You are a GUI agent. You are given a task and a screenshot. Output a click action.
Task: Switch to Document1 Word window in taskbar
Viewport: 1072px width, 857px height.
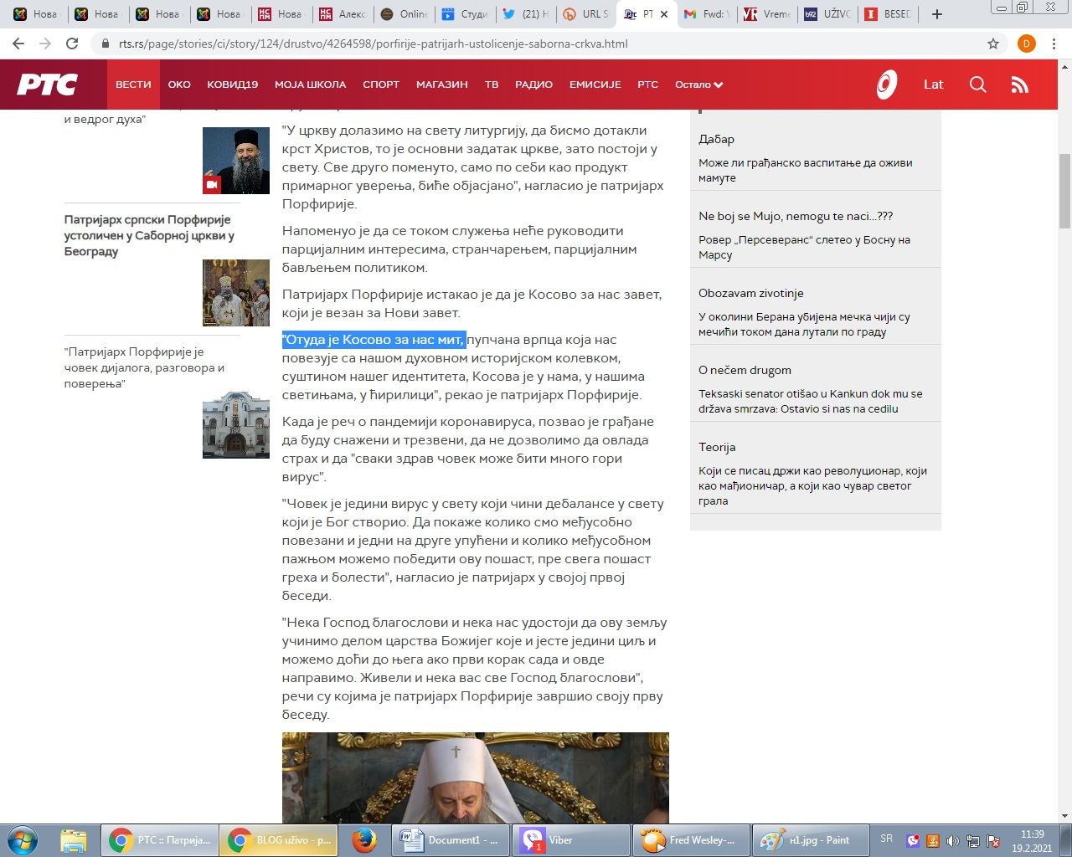(x=451, y=840)
